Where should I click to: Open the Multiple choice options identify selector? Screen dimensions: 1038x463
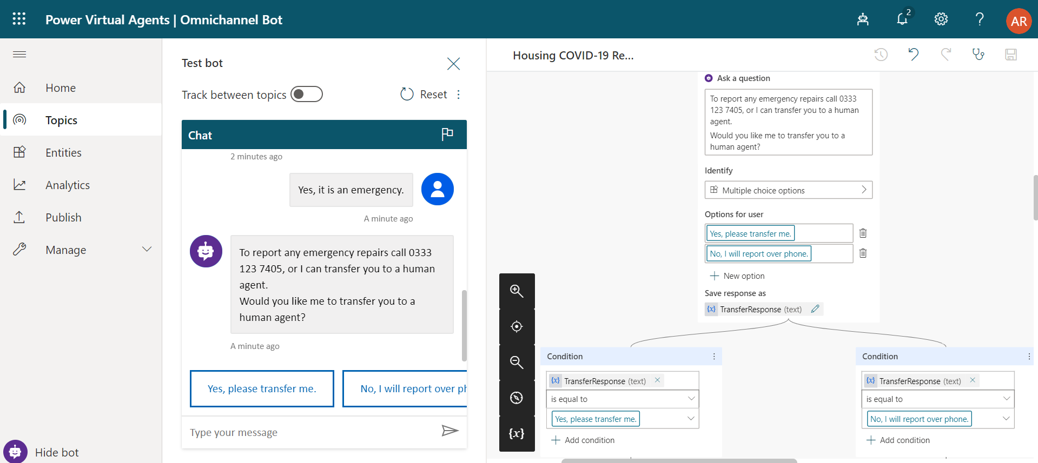pos(788,190)
